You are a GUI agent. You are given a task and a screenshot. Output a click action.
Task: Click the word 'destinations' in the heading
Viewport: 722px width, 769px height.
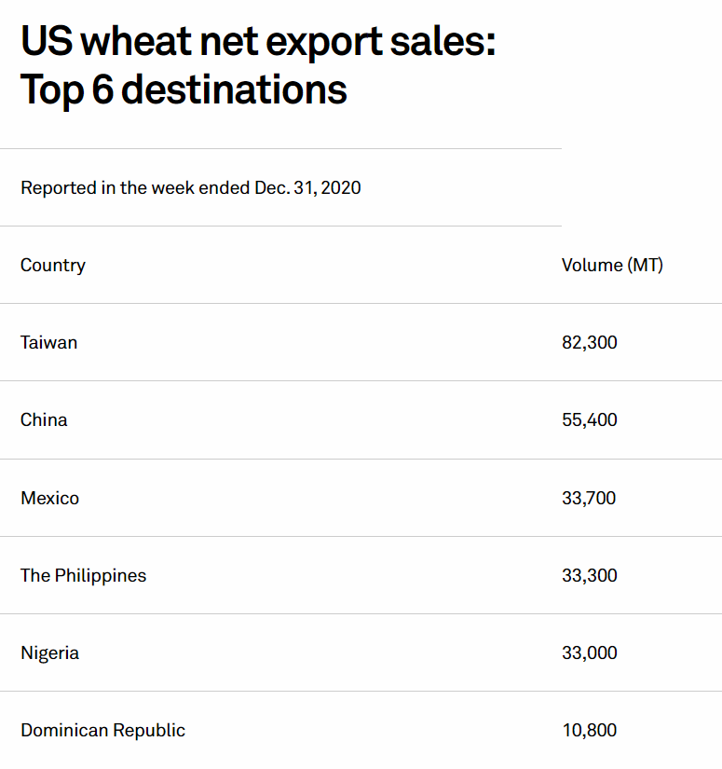(234, 90)
